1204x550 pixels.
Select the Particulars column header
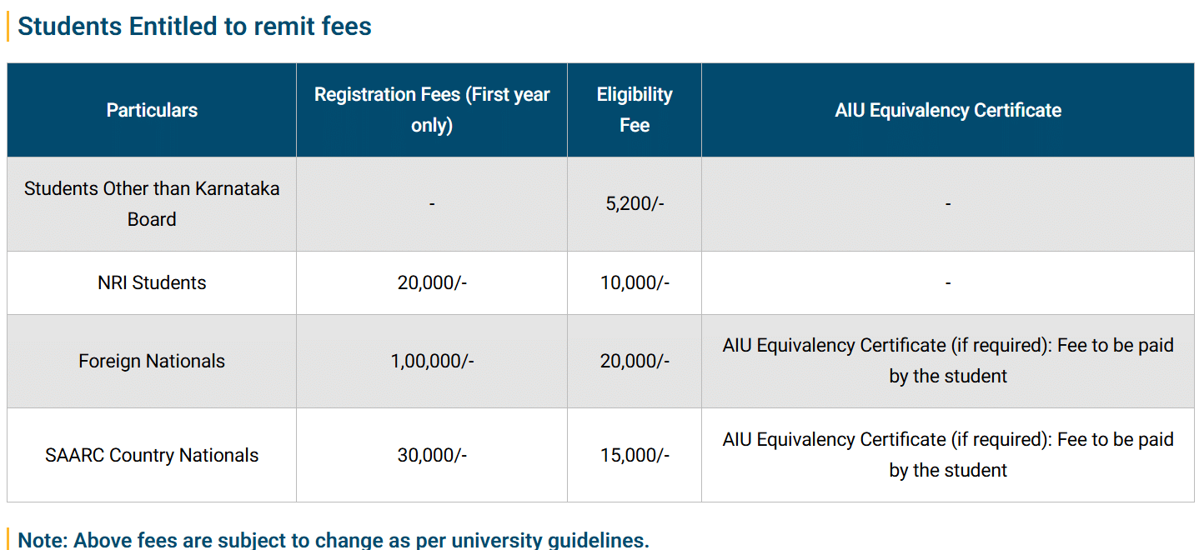pos(152,110)
